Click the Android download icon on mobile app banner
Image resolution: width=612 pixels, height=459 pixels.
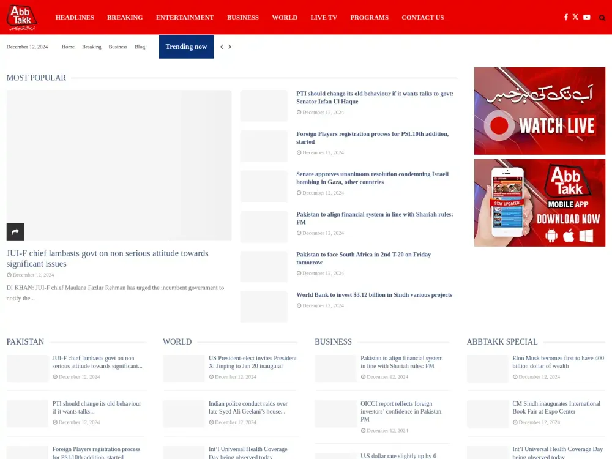point(551,235)
